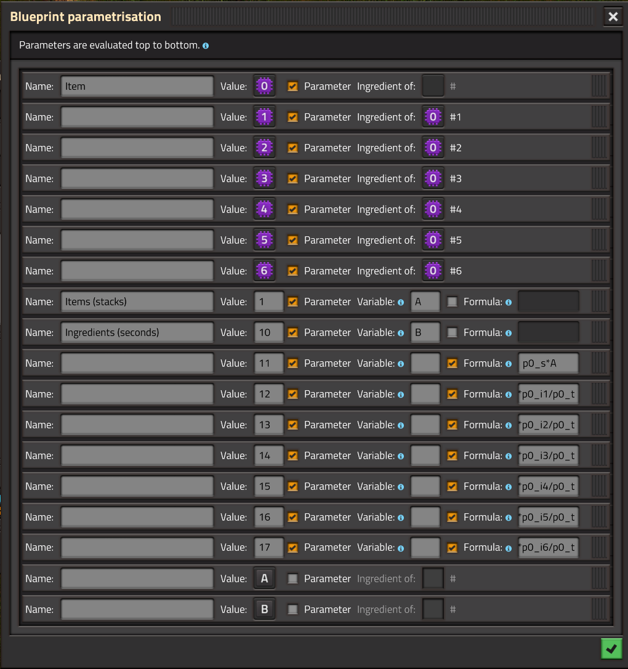Enable Formula checkbox in Ingredients (seconds) row
This screenshot has height=669, width=628.
[x=452, y=332]
